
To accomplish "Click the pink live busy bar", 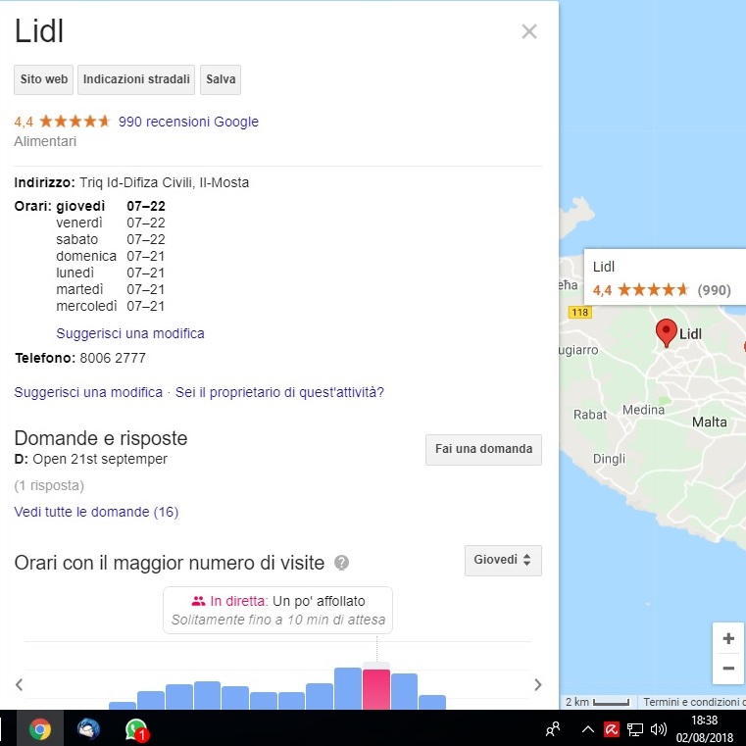I will pyautogui.click(x=376, y=689).
